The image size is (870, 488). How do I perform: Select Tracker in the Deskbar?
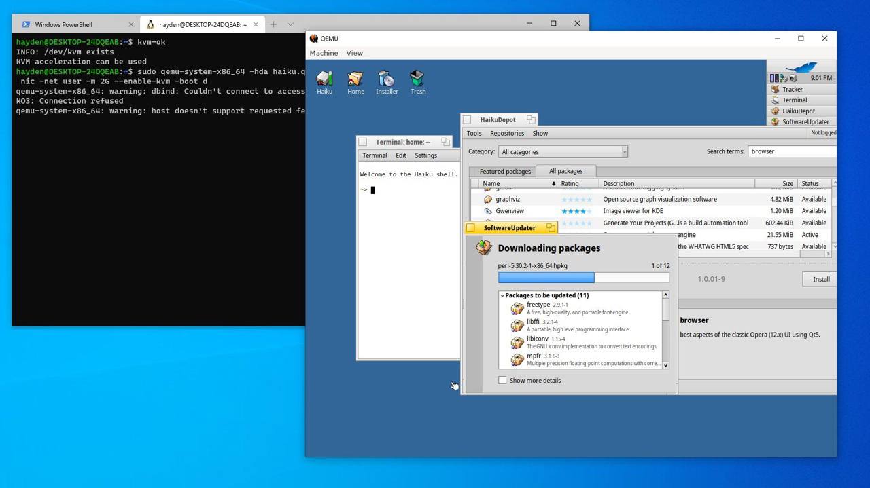click(801, 89)
